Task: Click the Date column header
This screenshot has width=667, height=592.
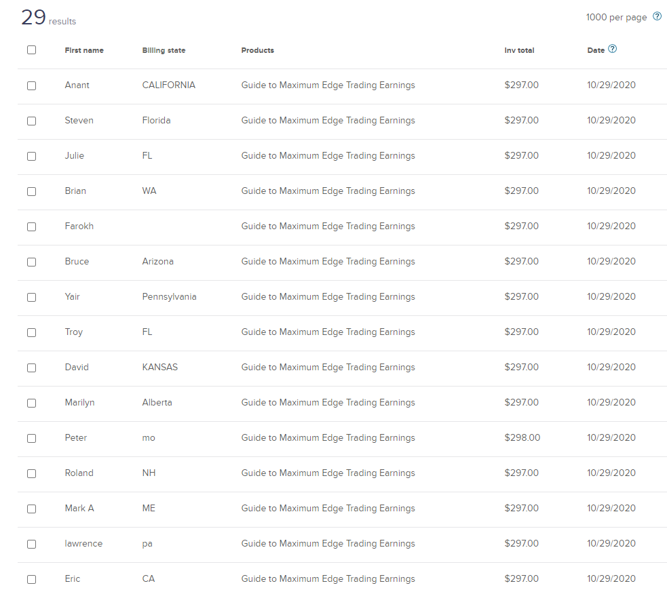Action: pos(596,51)
